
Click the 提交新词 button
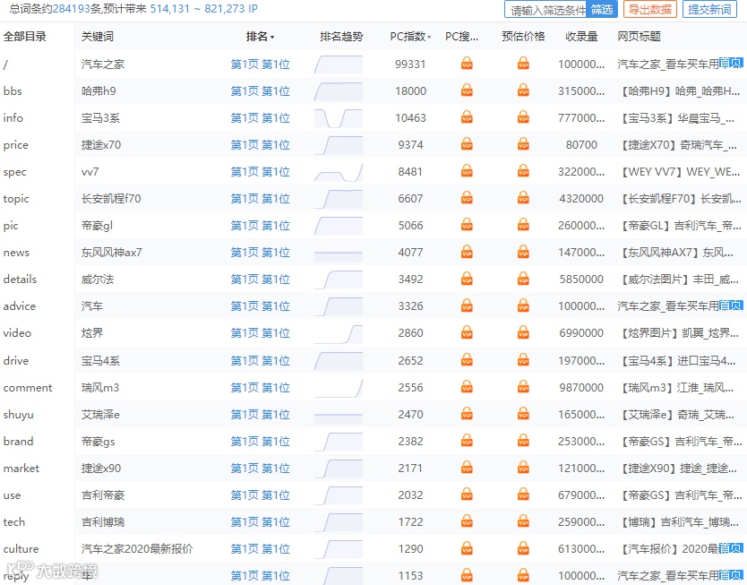[x=709, y=10]
